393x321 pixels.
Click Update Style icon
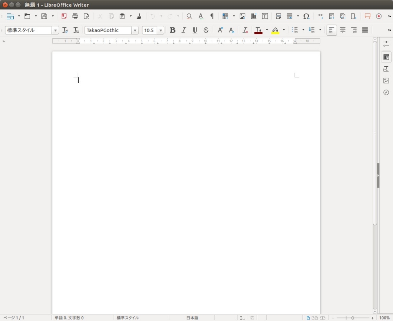click(x=65, y=30)
